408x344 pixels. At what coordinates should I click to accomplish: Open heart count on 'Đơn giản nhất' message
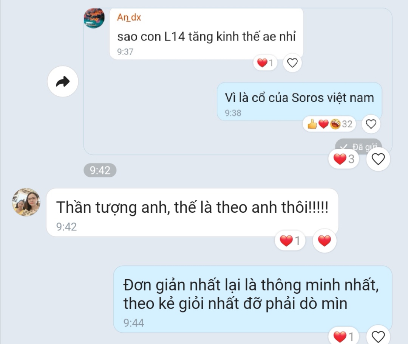pos(344,336)
